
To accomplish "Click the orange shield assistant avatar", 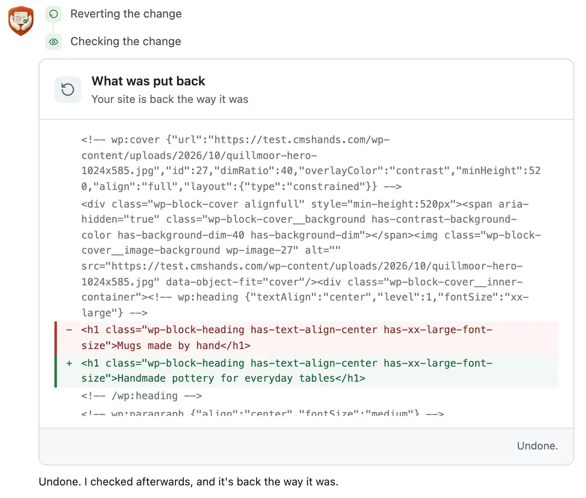I will click(x=21, y=21).
